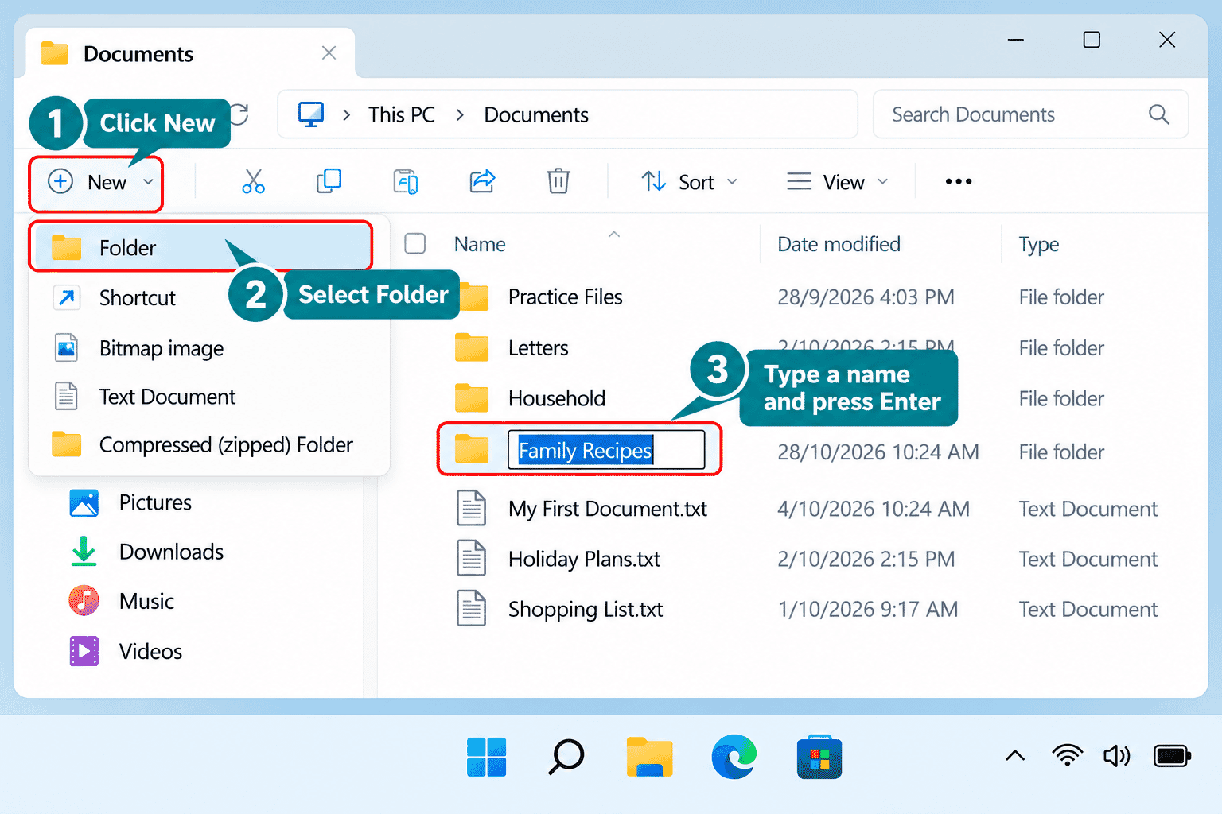Click the Rename icon in toolbar

[406, 182]
